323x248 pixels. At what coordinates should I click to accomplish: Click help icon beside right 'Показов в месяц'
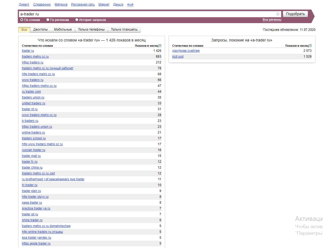pyautogui.click(x=310, y=46)
